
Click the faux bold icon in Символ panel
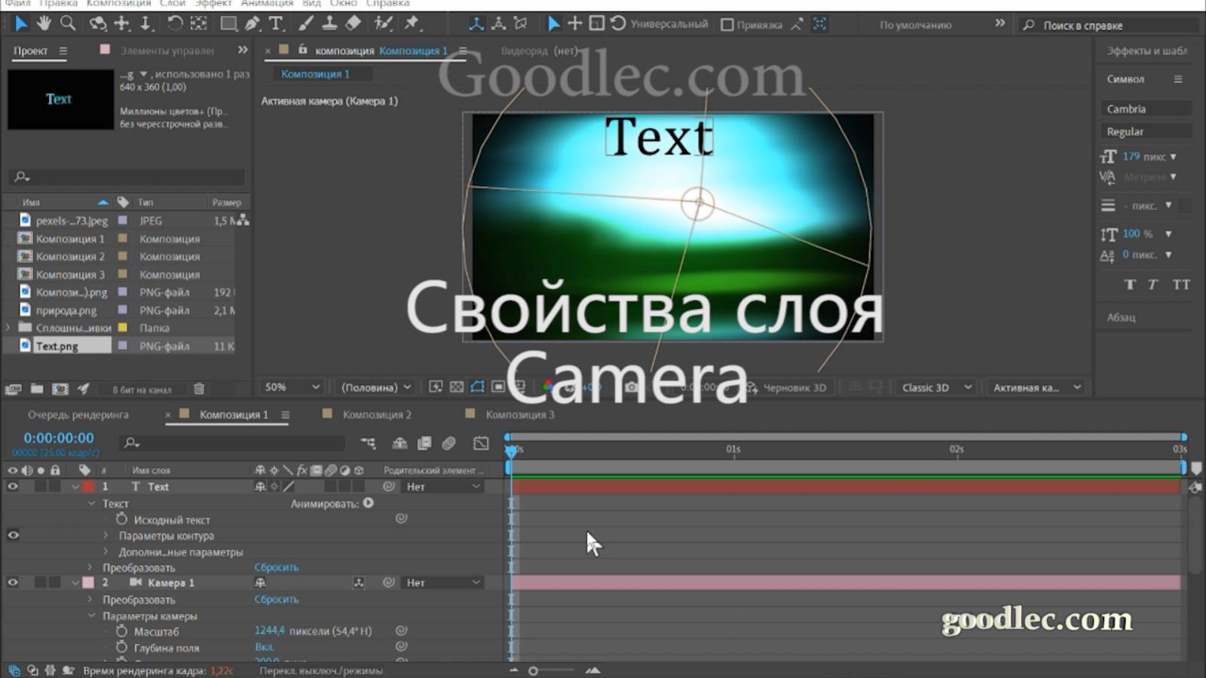pos(1129,285)
